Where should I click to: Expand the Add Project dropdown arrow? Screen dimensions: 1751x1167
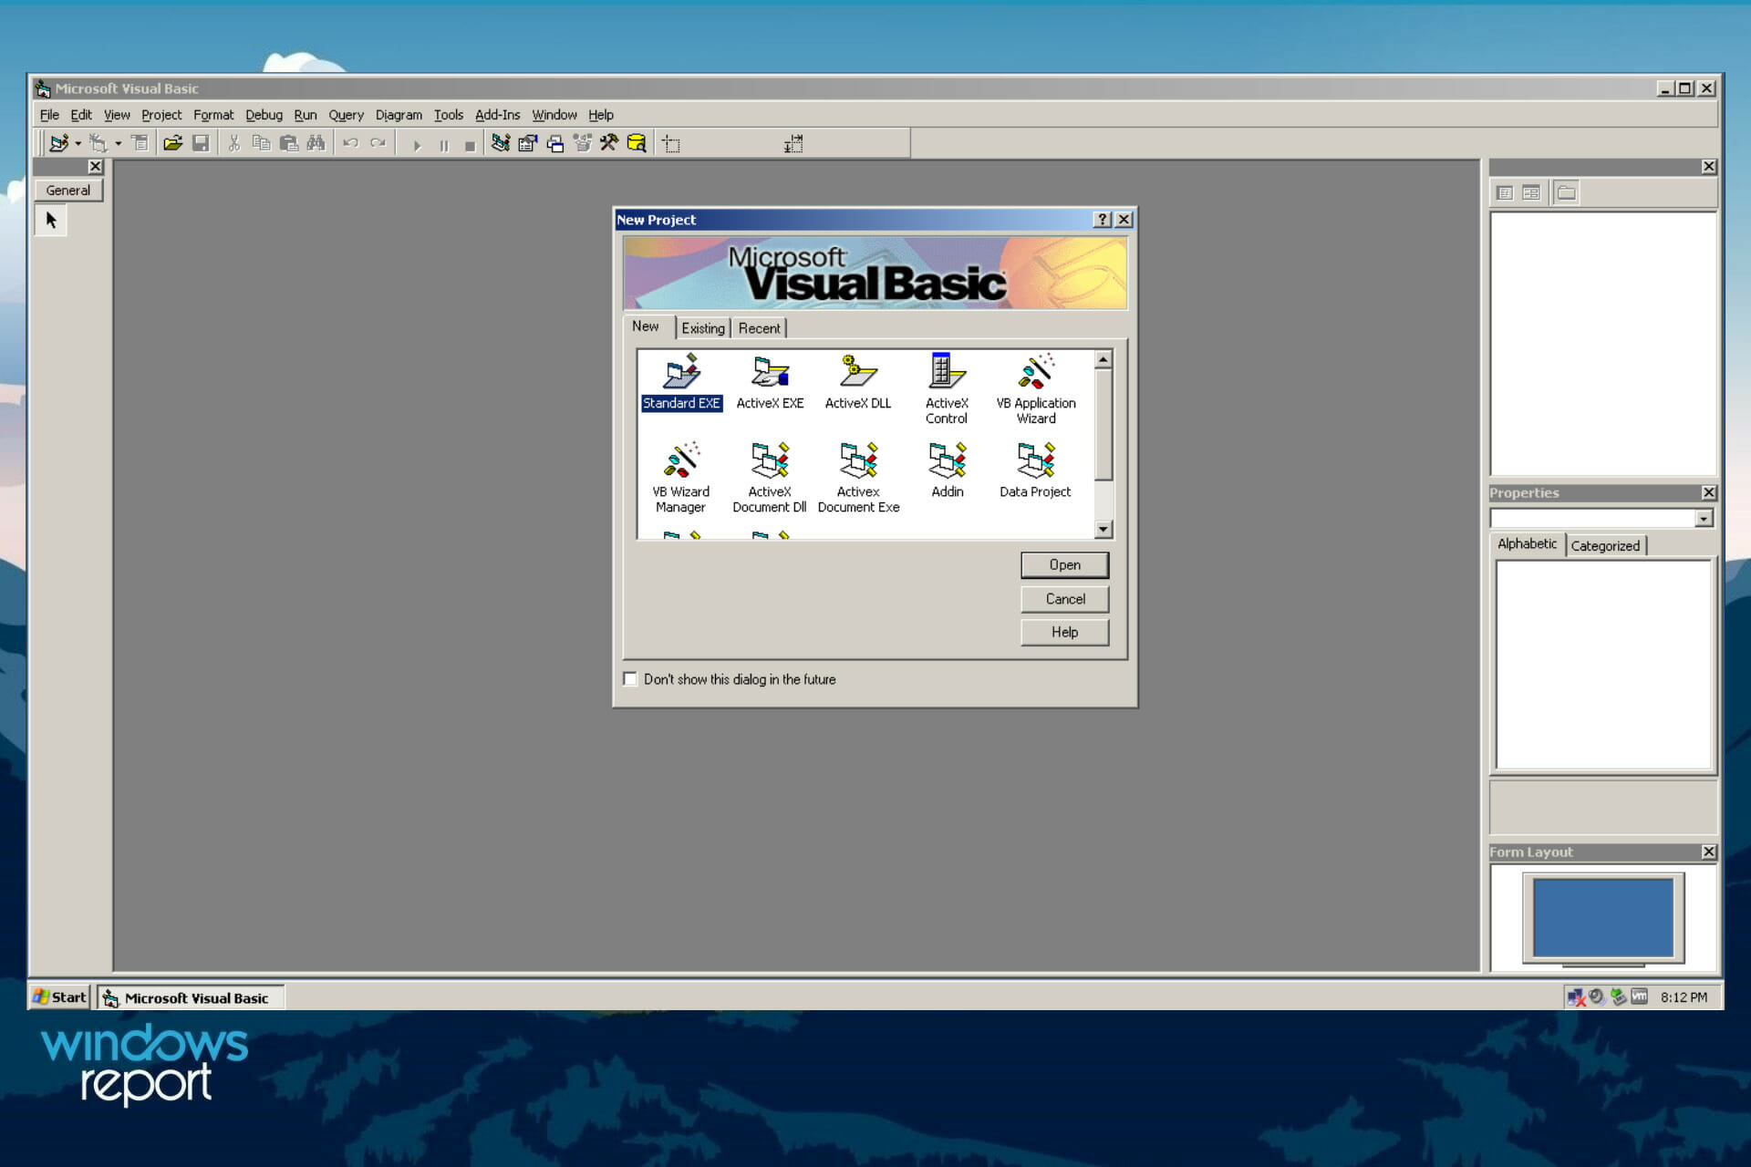click(x=78, y=143)
